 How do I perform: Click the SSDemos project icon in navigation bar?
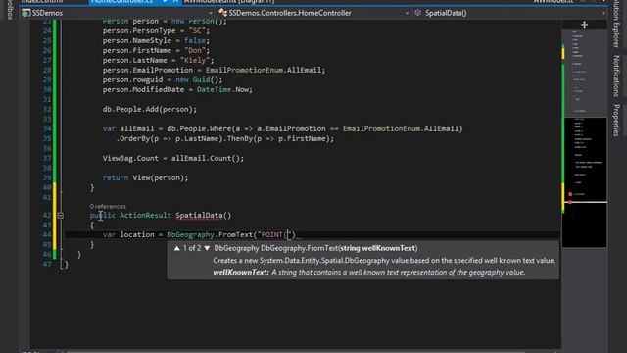click(x=26, y=13)
